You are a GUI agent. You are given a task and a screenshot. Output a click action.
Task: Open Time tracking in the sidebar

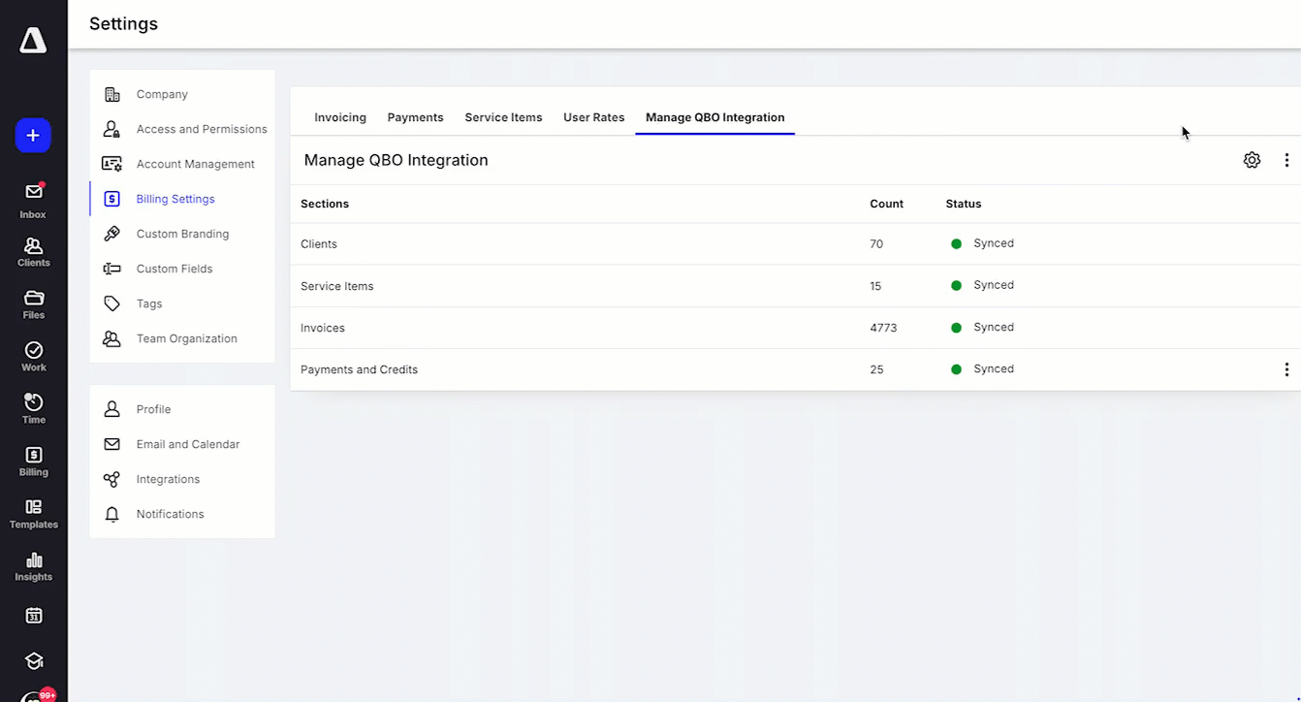(33, 409)
